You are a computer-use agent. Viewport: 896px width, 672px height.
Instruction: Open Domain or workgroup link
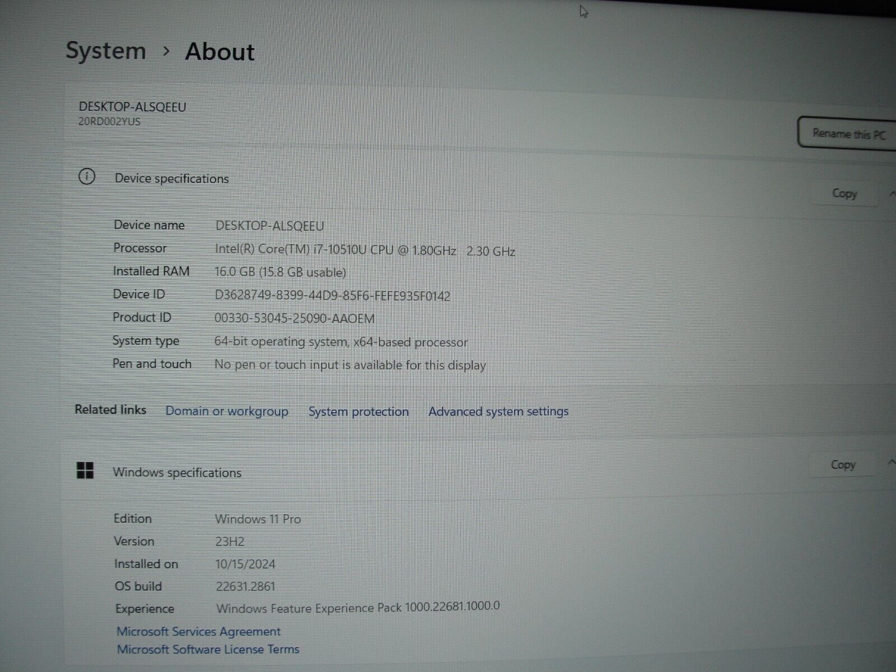click(227, 411)
